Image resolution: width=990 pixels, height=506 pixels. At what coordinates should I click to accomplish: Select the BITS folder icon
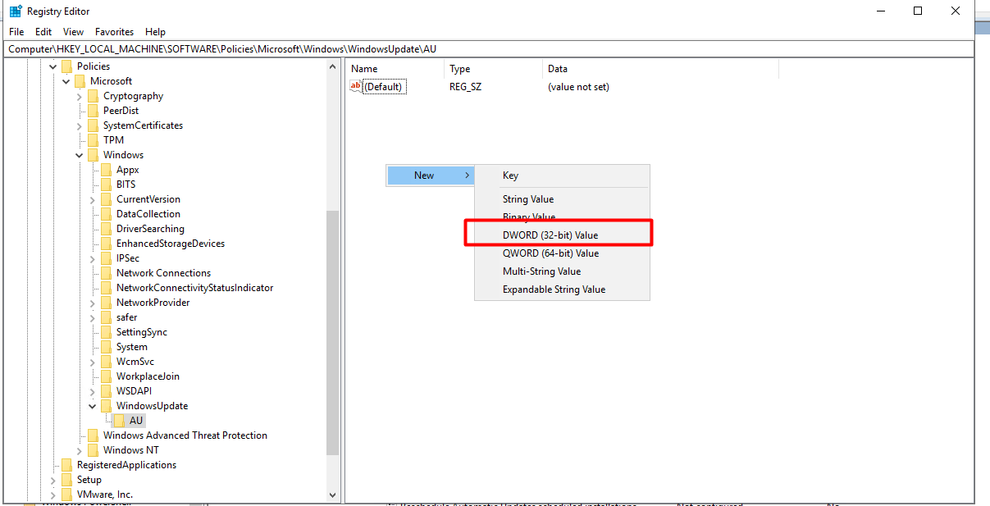pos(107,185)
